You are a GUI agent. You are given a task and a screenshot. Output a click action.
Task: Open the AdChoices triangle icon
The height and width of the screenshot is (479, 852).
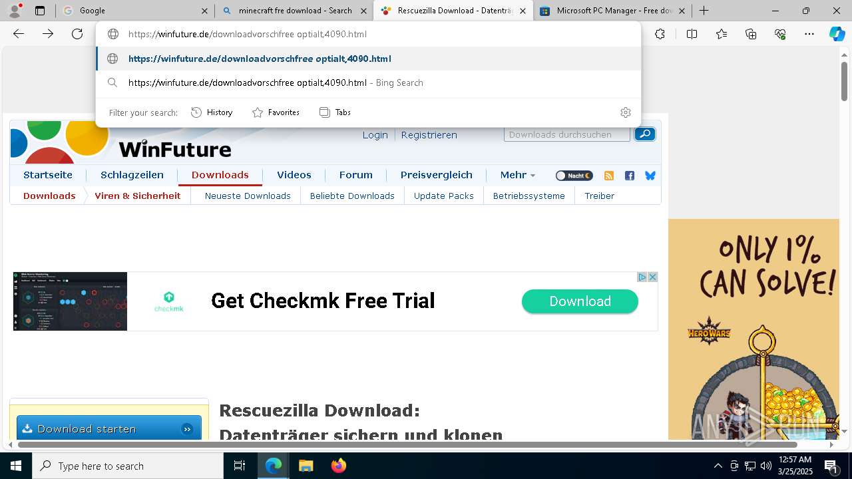[x=642, y=277]
